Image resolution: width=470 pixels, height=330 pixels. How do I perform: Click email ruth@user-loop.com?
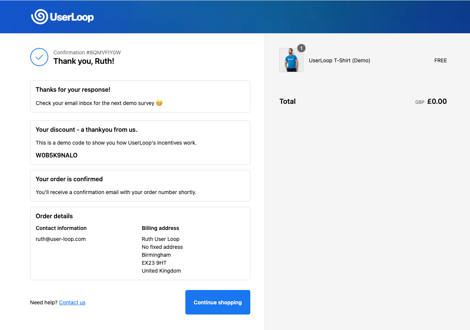[61, 239]
